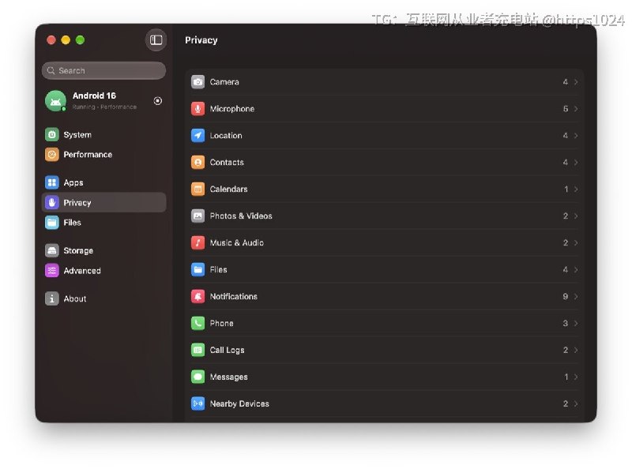The height and width of the screenshot is (469, 632).
Task: Open the Camera label in Privacy list
Action: pos(224,82)
